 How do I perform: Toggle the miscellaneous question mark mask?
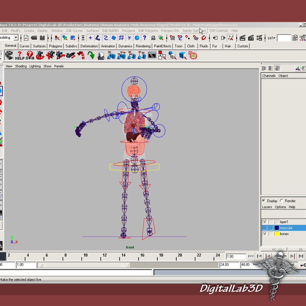point(144,38)
